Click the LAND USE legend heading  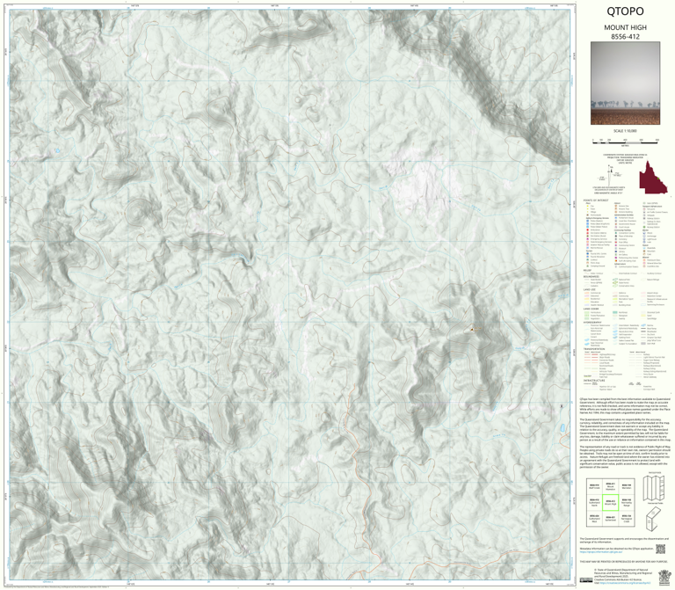click(590, 290)
